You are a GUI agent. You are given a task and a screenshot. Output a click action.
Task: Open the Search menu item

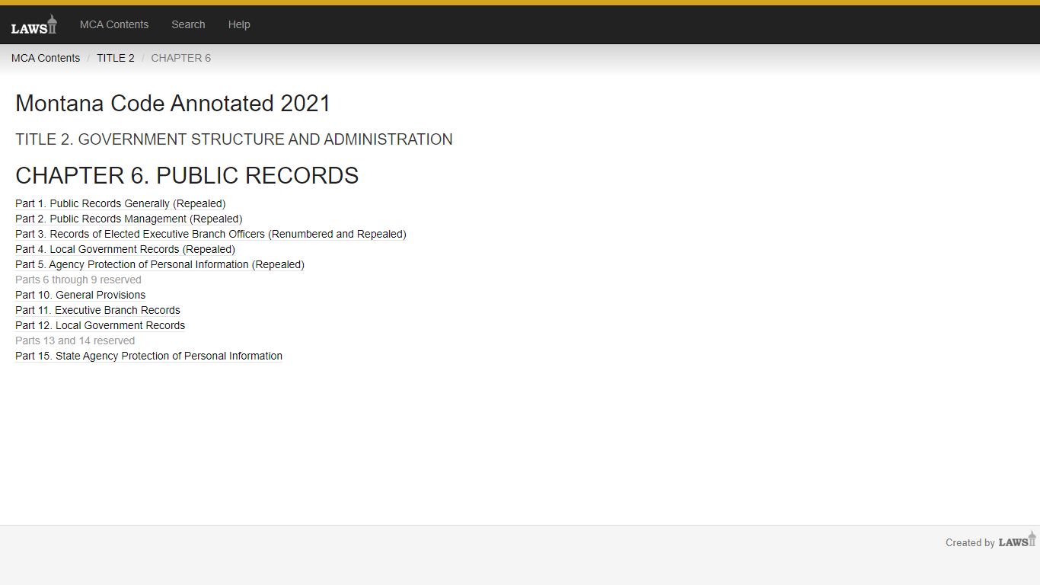(x=188, y=24)
